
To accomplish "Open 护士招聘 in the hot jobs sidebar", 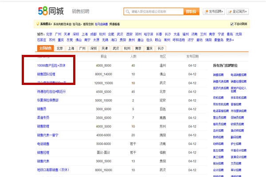I will coord(236,144).
